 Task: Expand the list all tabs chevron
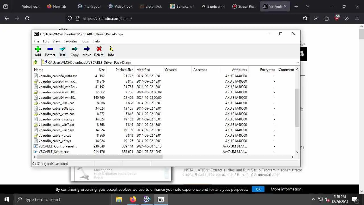307,6
